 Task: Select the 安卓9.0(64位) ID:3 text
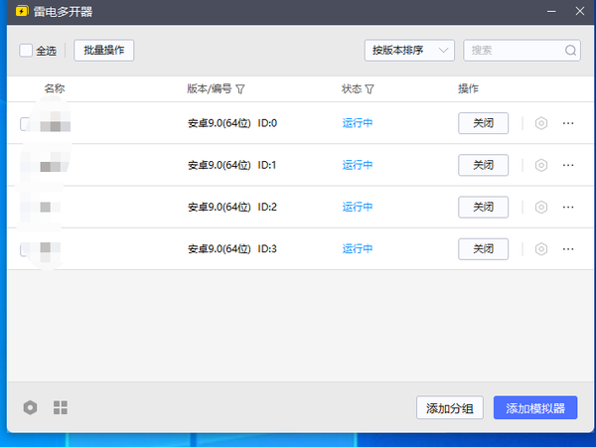[232, 249]
